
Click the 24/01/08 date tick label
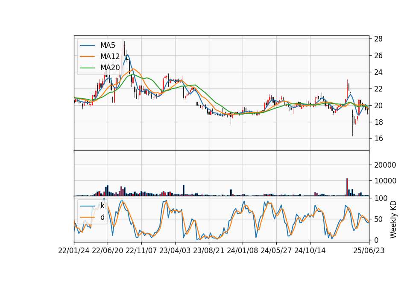point(243,251)
